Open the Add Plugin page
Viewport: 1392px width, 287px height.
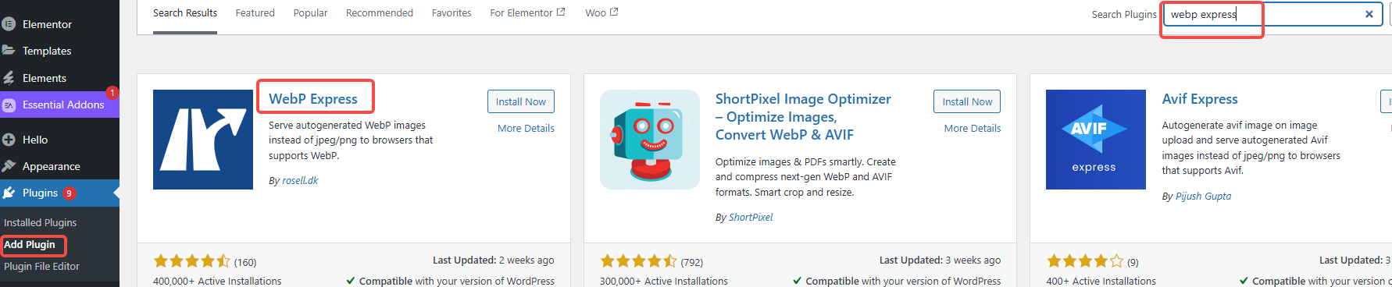coord(30,244)
